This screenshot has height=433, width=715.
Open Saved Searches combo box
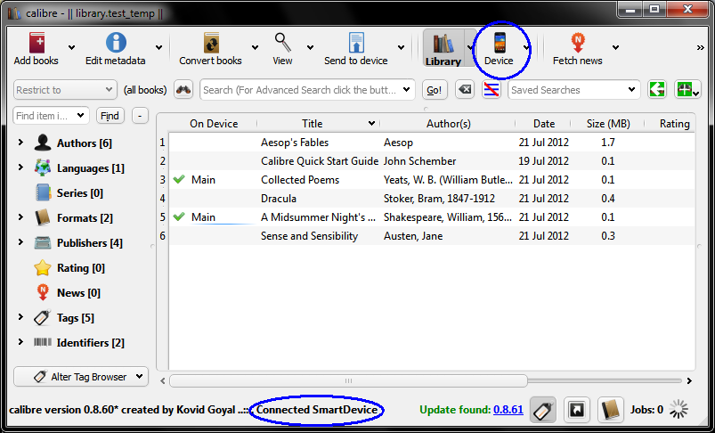tap(574, 90)
